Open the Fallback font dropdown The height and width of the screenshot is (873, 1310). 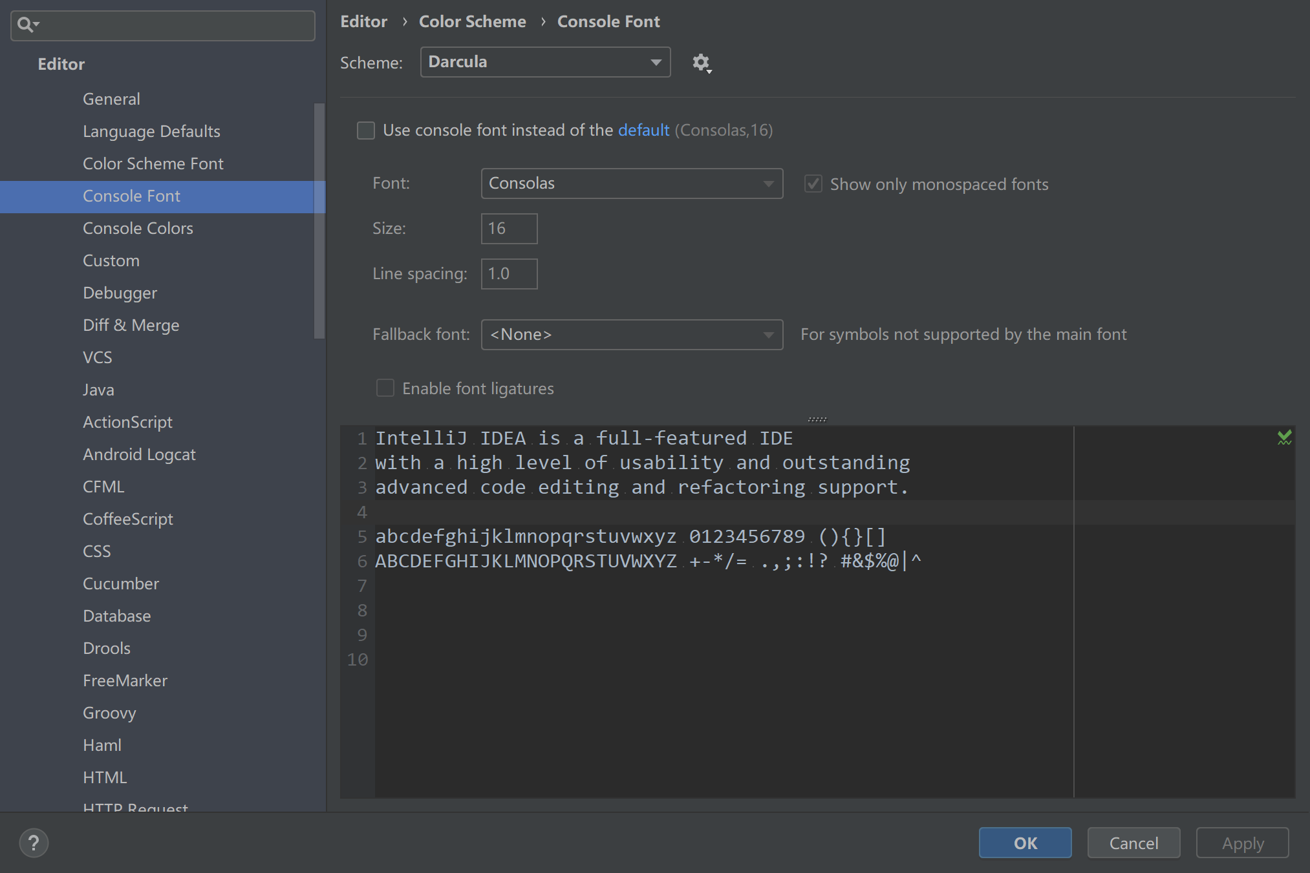coord(632,335)
